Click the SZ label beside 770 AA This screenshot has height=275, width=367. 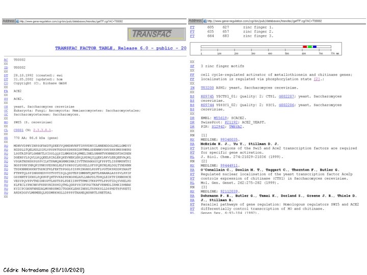coord(6,138)
